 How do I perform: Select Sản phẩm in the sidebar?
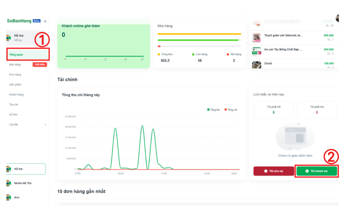[x=15, y=85]
